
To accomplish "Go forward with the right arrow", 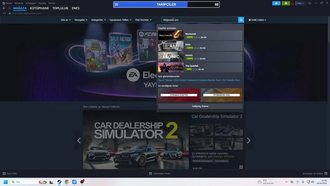I will (x=9, y=8).
